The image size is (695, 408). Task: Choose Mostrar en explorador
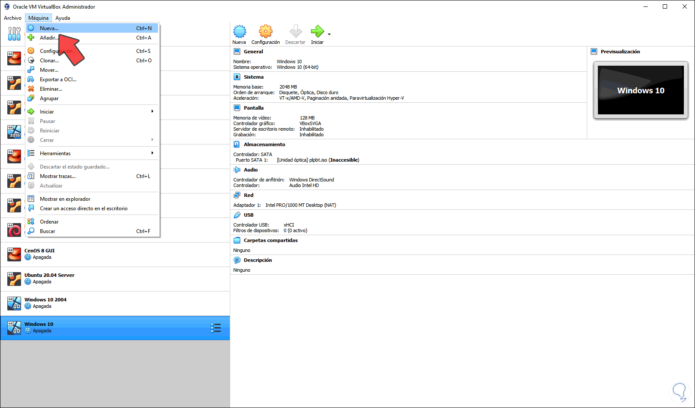click(92, 199)
